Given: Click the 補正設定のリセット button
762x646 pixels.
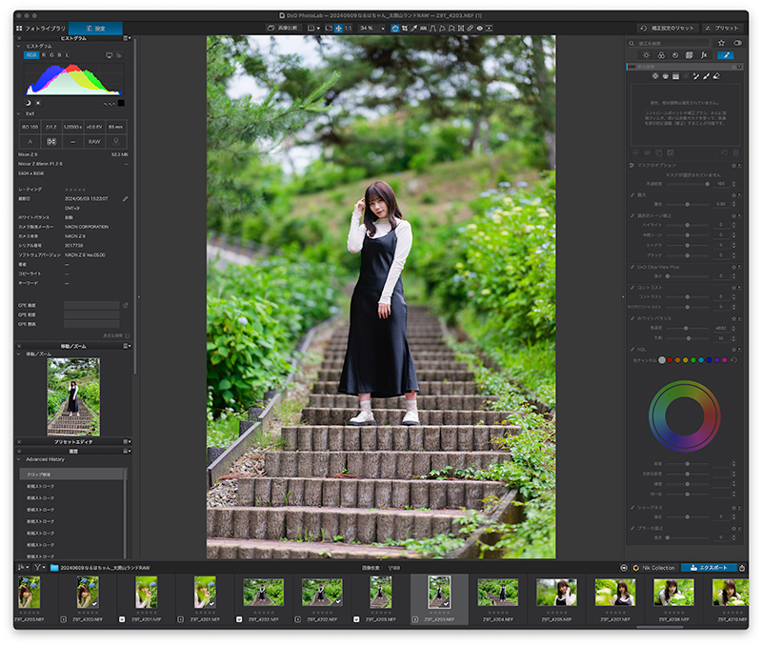Looking at the screenshot, I should point(669,29).
